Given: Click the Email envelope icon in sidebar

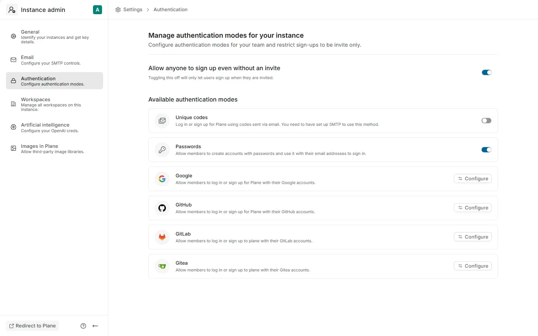Looking at the screenshot, I should tap(13, 60).
